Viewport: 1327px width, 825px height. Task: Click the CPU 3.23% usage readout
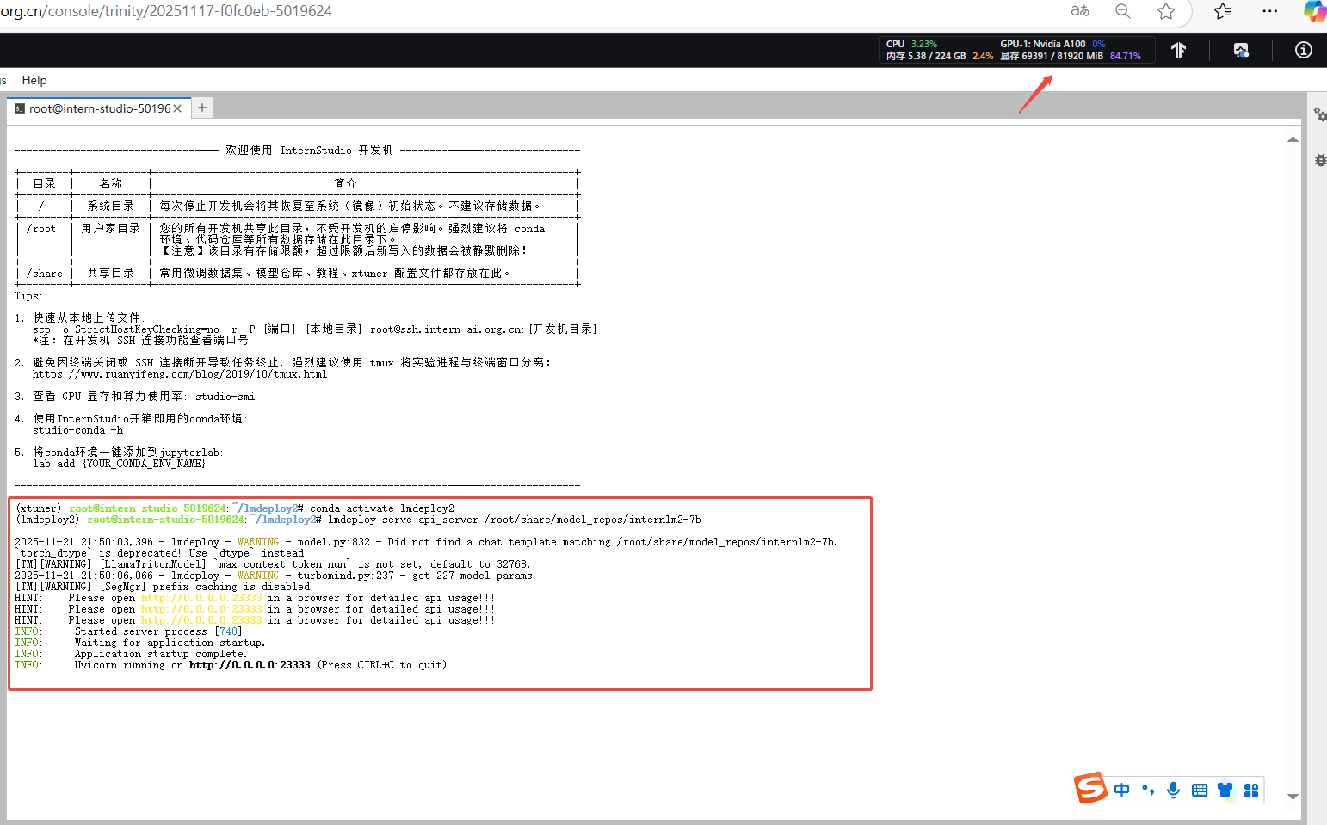pos(911,44)
